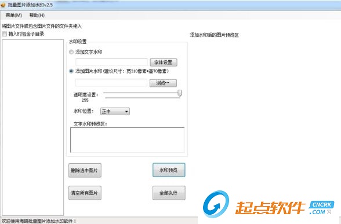Click the status bar welcome message
The width and height of the screenshot is (341, 224).
pyautogui.click(x=39, y=221)
